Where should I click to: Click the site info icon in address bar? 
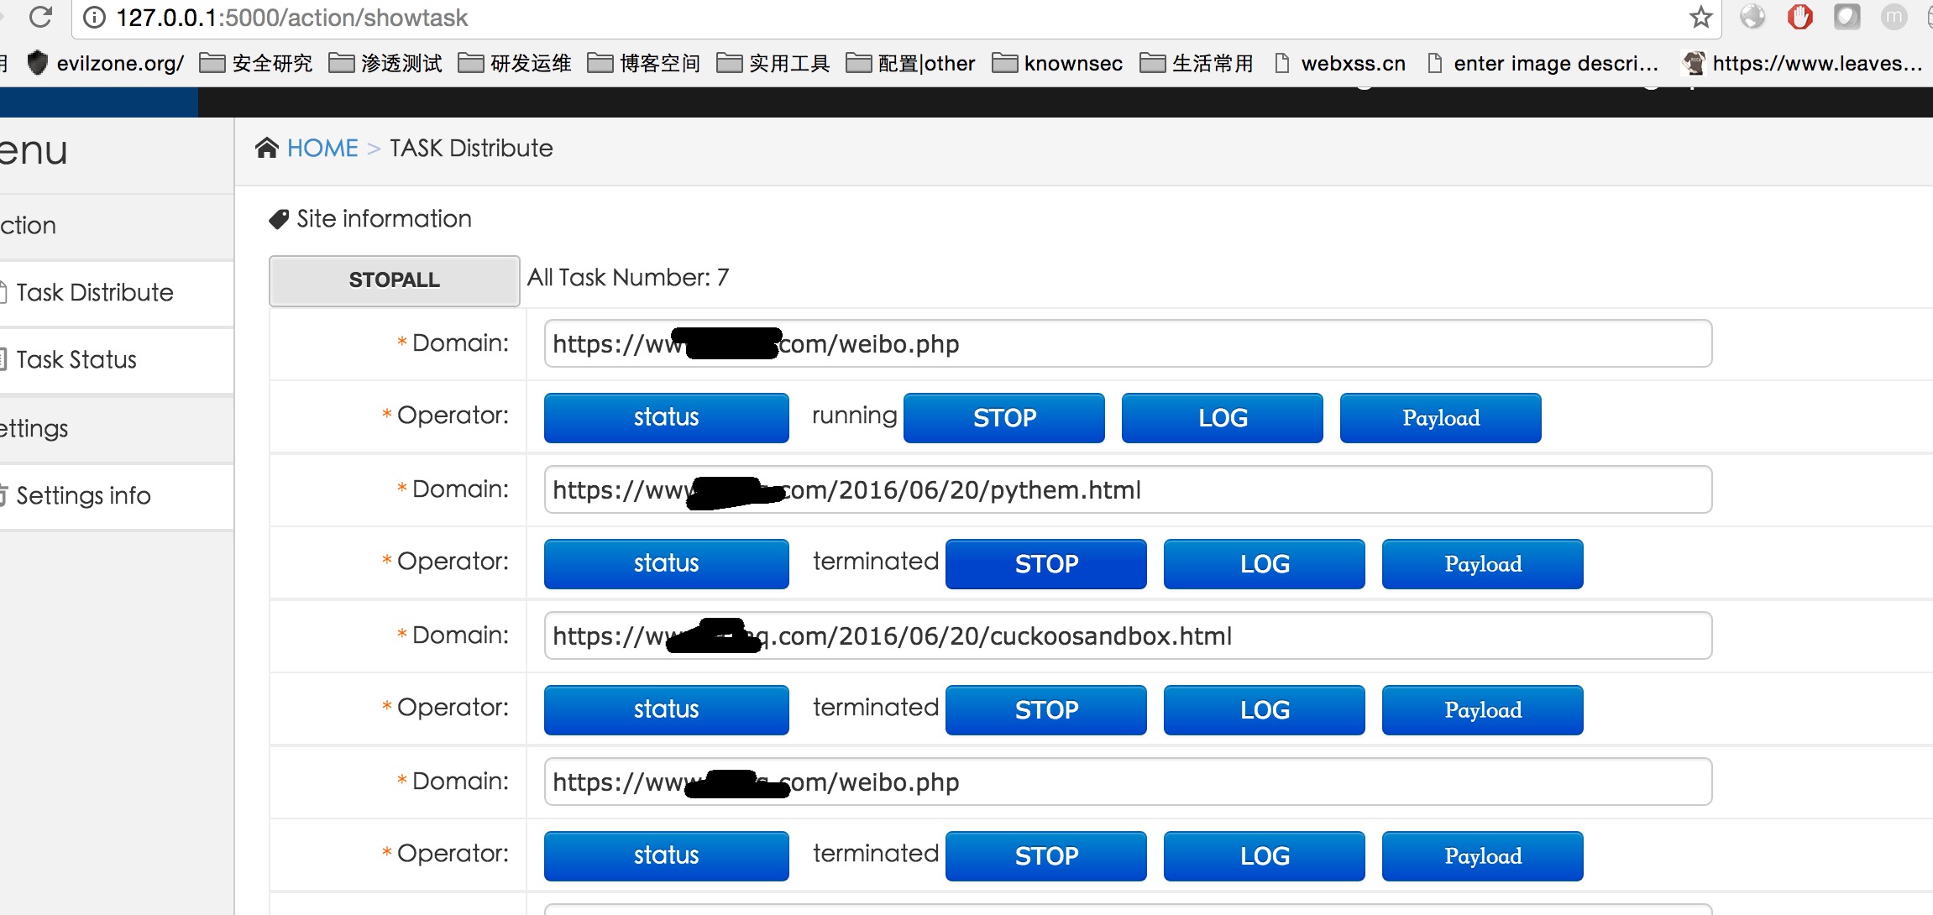[x=95, y=18]
